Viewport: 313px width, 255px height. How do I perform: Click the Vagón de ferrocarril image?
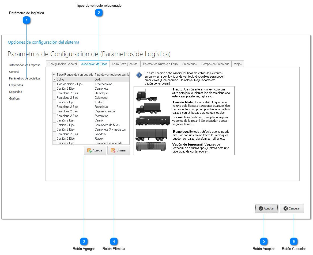(151, 146)
